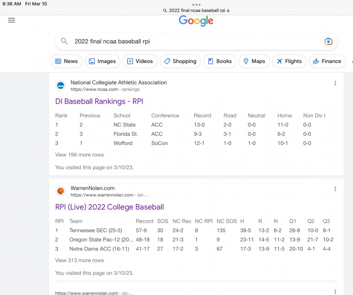Viewport: 353px width, 295px height.
Task: Click the NCAA site favicon
Action: point(61,86)
